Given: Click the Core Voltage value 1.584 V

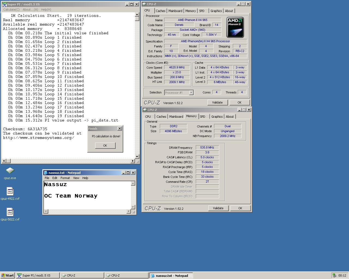Looking at the screenshot, I should 211,35.
